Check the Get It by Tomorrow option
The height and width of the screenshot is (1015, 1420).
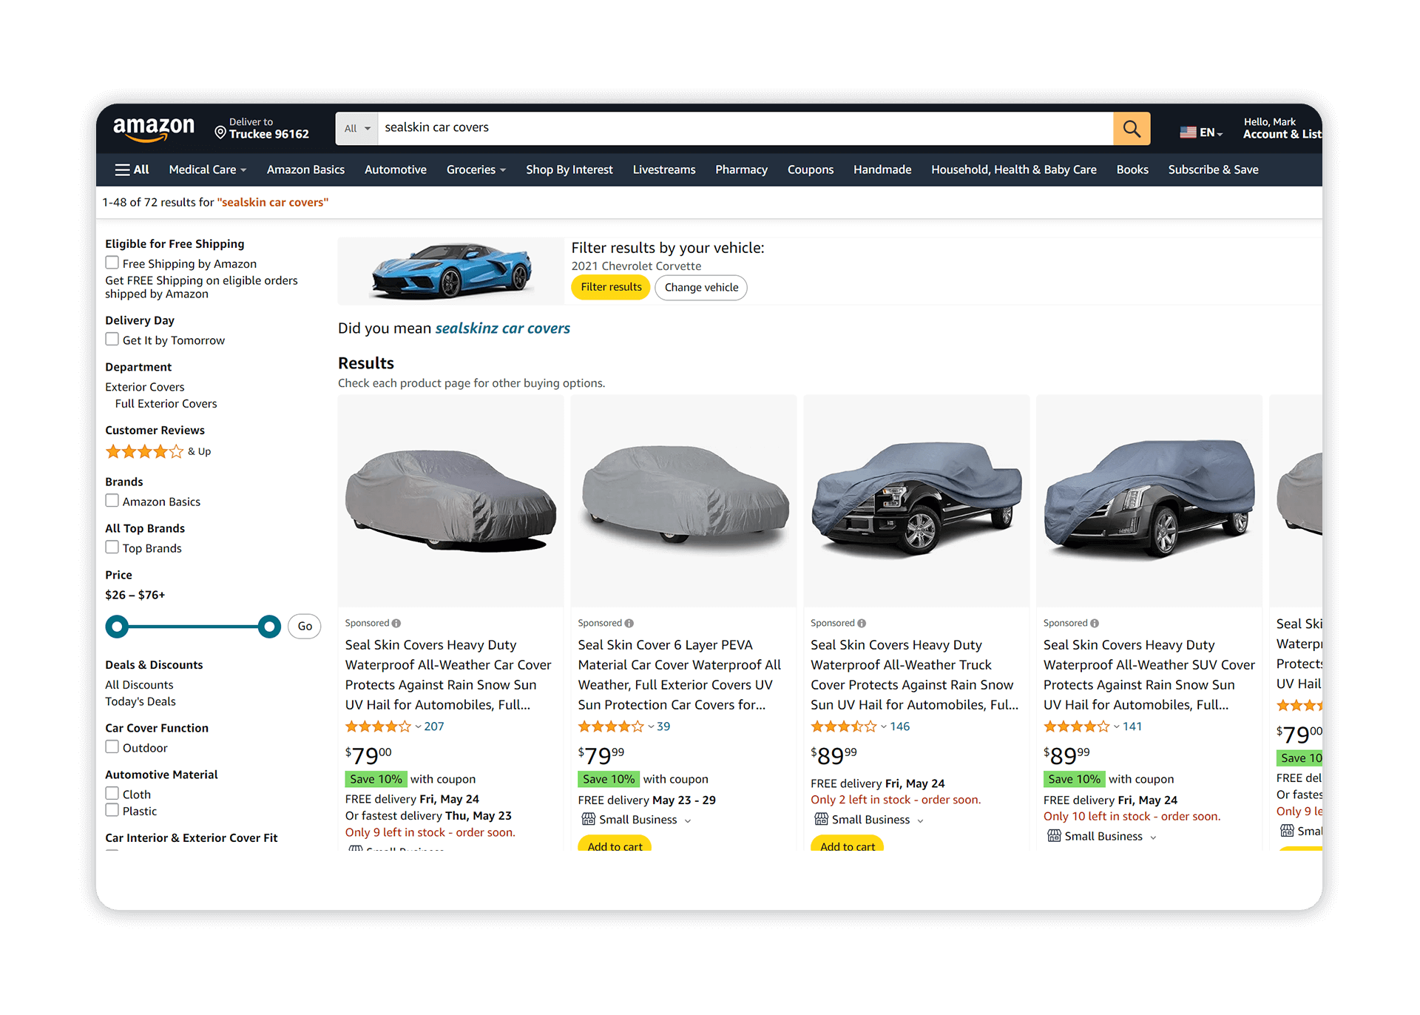coord(112,339)
